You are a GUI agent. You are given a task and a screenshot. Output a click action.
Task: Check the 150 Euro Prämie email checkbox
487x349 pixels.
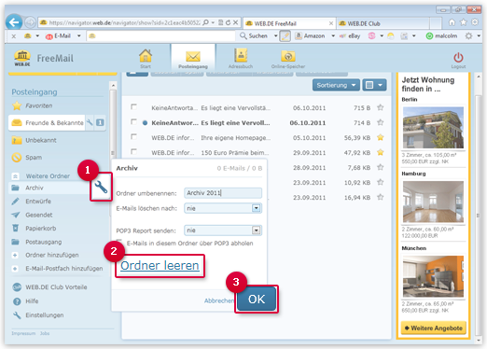click(x=133, y=152)
